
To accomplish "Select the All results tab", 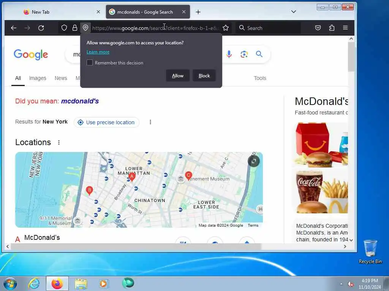I will coord(18,78).
